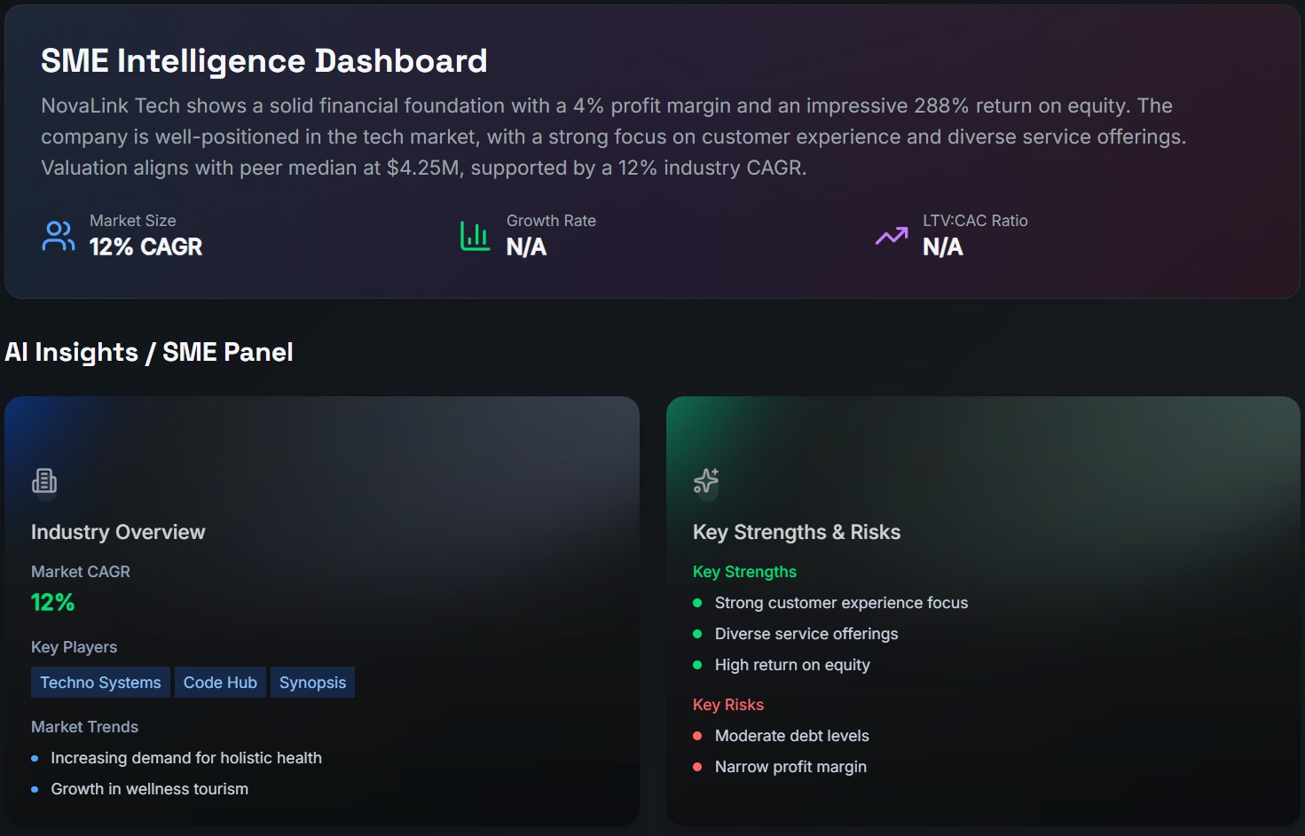
Task: Click the Industry Overview building icon
Action: [44, 481]
